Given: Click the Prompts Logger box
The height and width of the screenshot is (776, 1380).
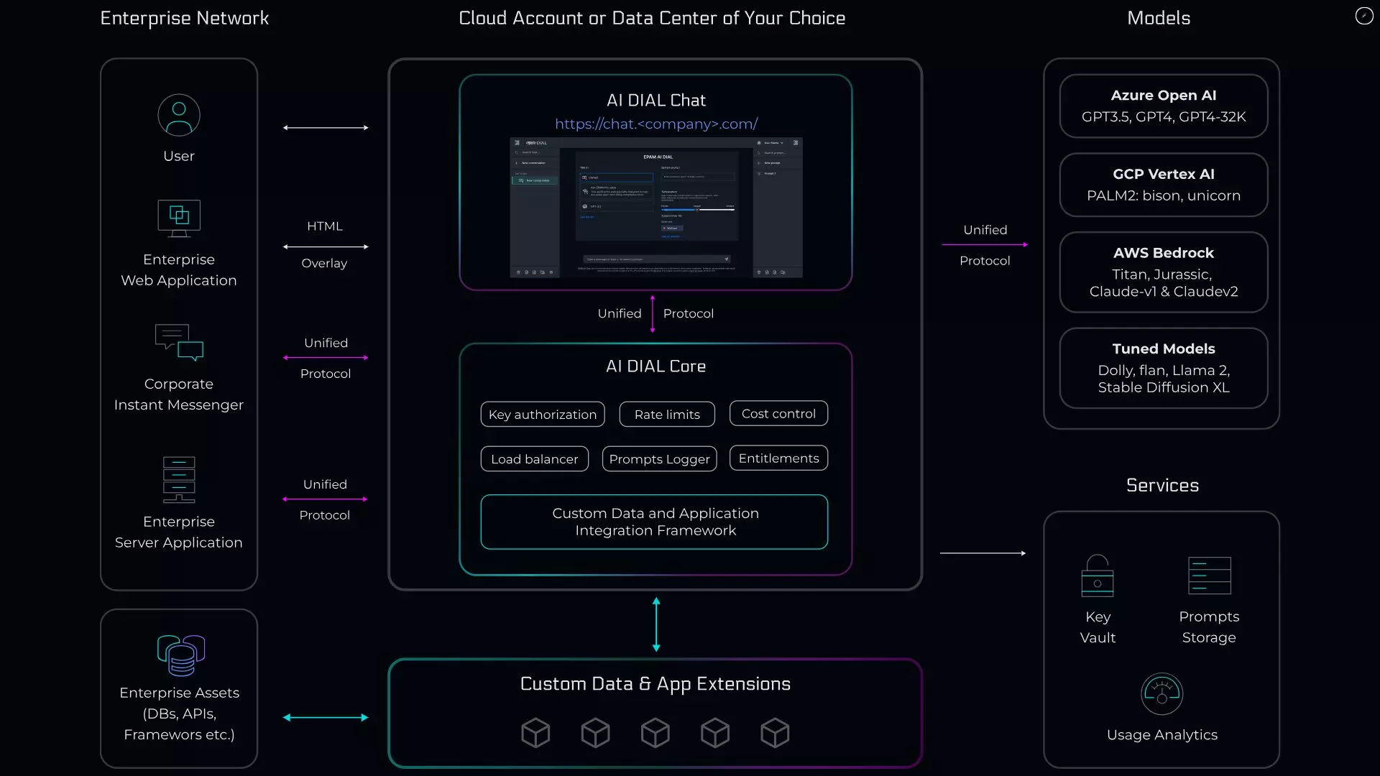Looking at the screenshot, I should pos(659,459).
